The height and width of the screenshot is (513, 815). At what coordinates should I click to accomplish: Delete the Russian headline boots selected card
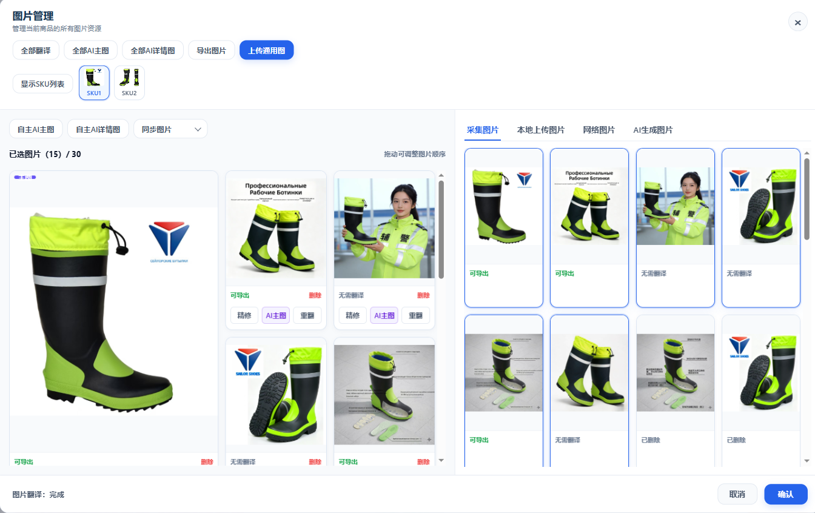[x=315, y=295]
